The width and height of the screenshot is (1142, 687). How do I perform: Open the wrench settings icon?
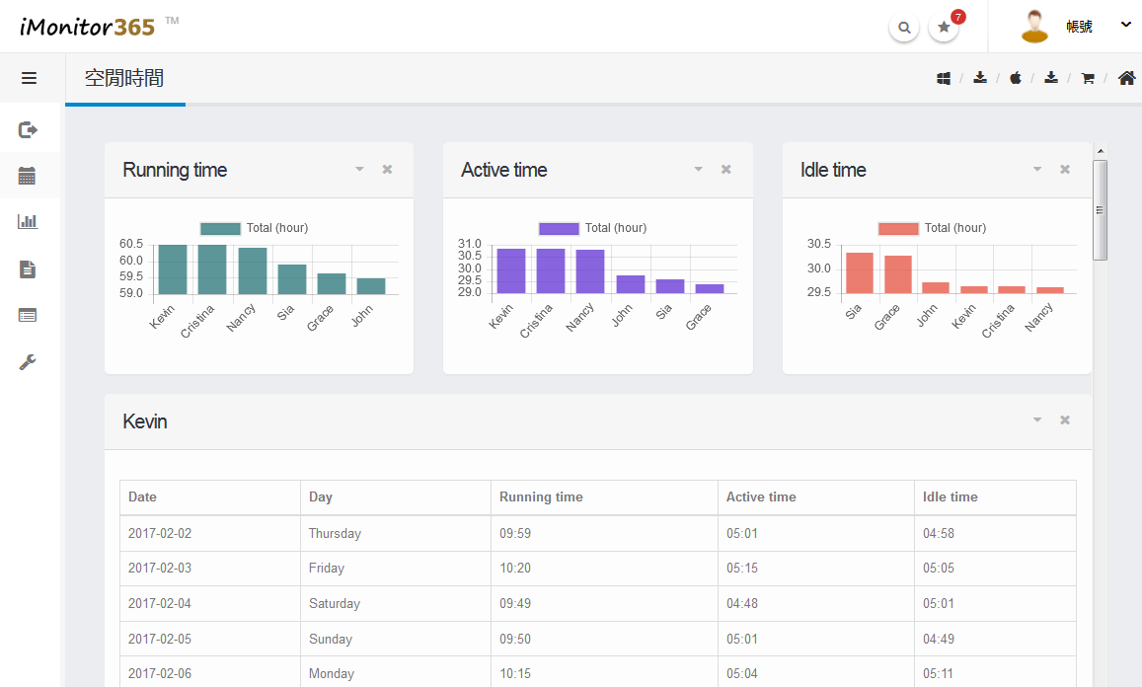[28, 362]
